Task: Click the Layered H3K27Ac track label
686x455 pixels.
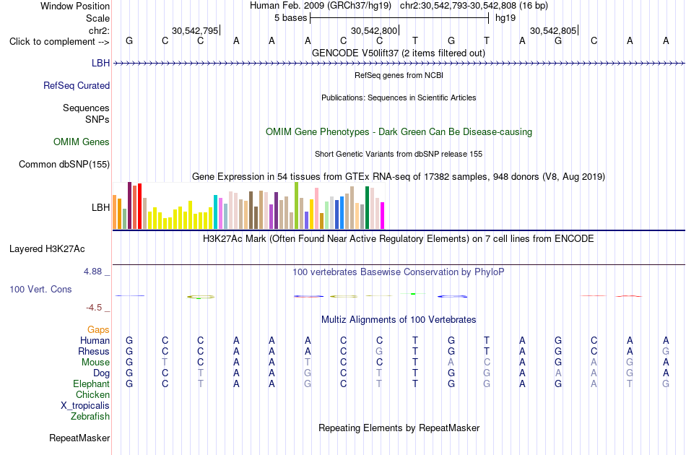Action: point(47,249)
